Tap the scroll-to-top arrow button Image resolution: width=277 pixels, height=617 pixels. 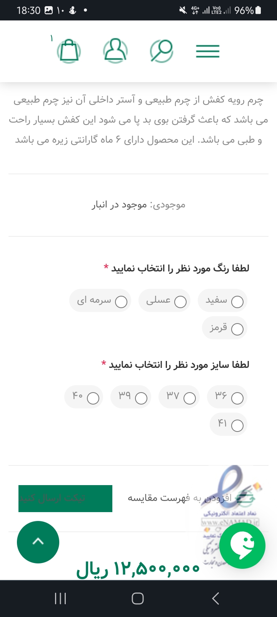coord(38,542)
